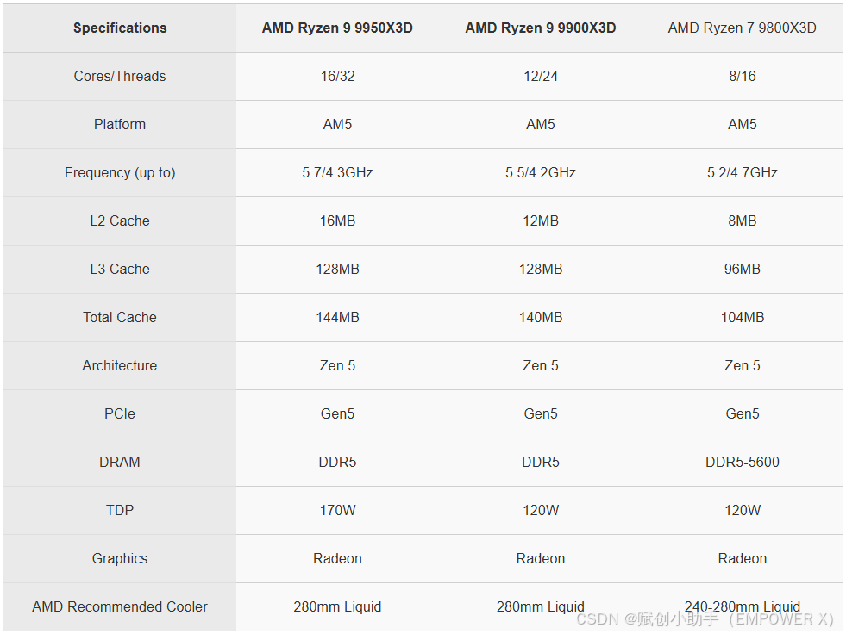This screenshot has height=634, width=846.
Task: Click the 96MB L3 cache value
Action: (x=743, y=269)
